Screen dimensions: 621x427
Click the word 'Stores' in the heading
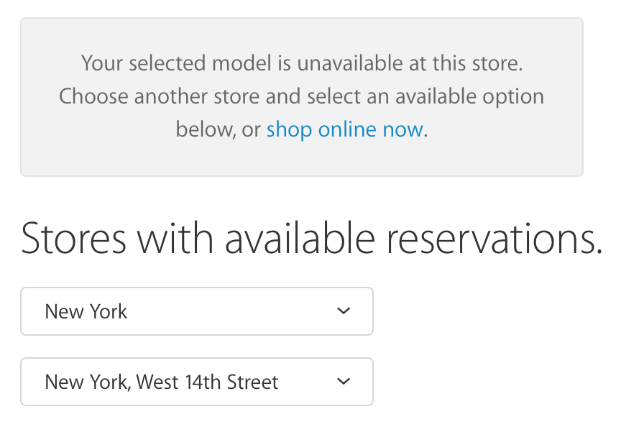[74, 239]
